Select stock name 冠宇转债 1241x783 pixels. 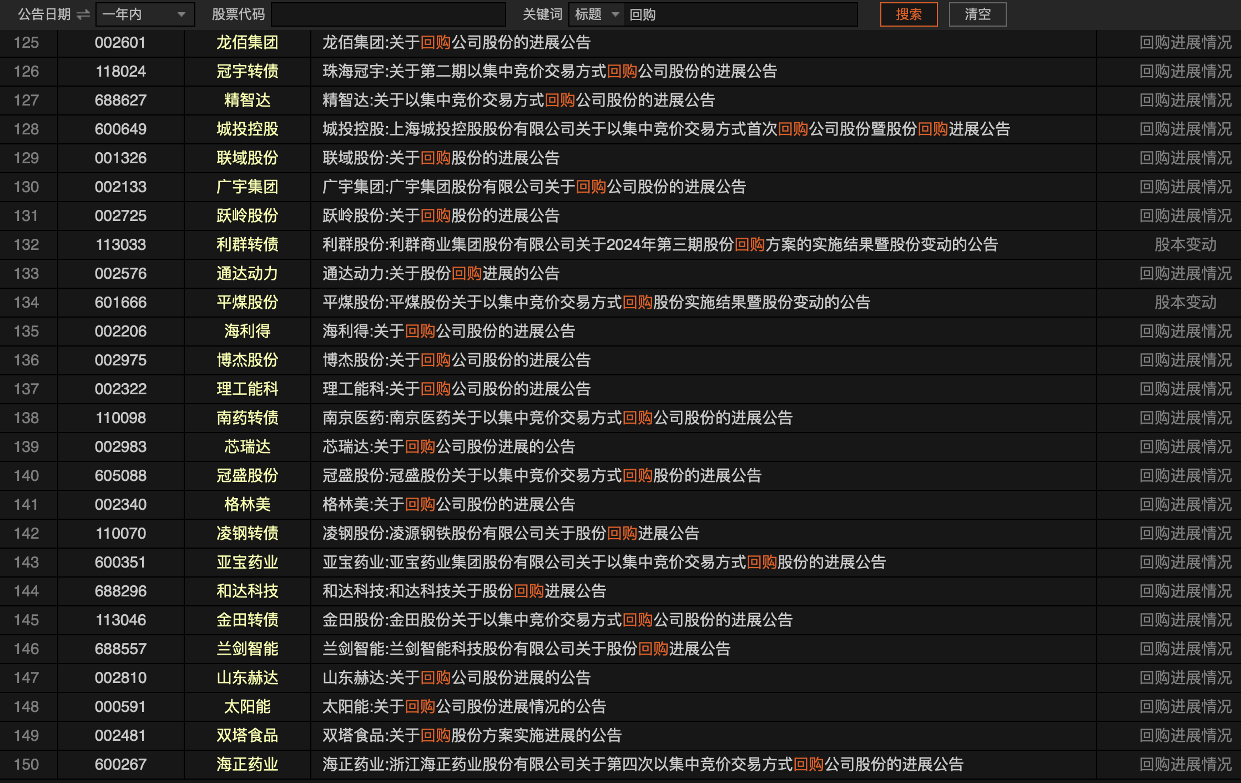click(247, 72)
